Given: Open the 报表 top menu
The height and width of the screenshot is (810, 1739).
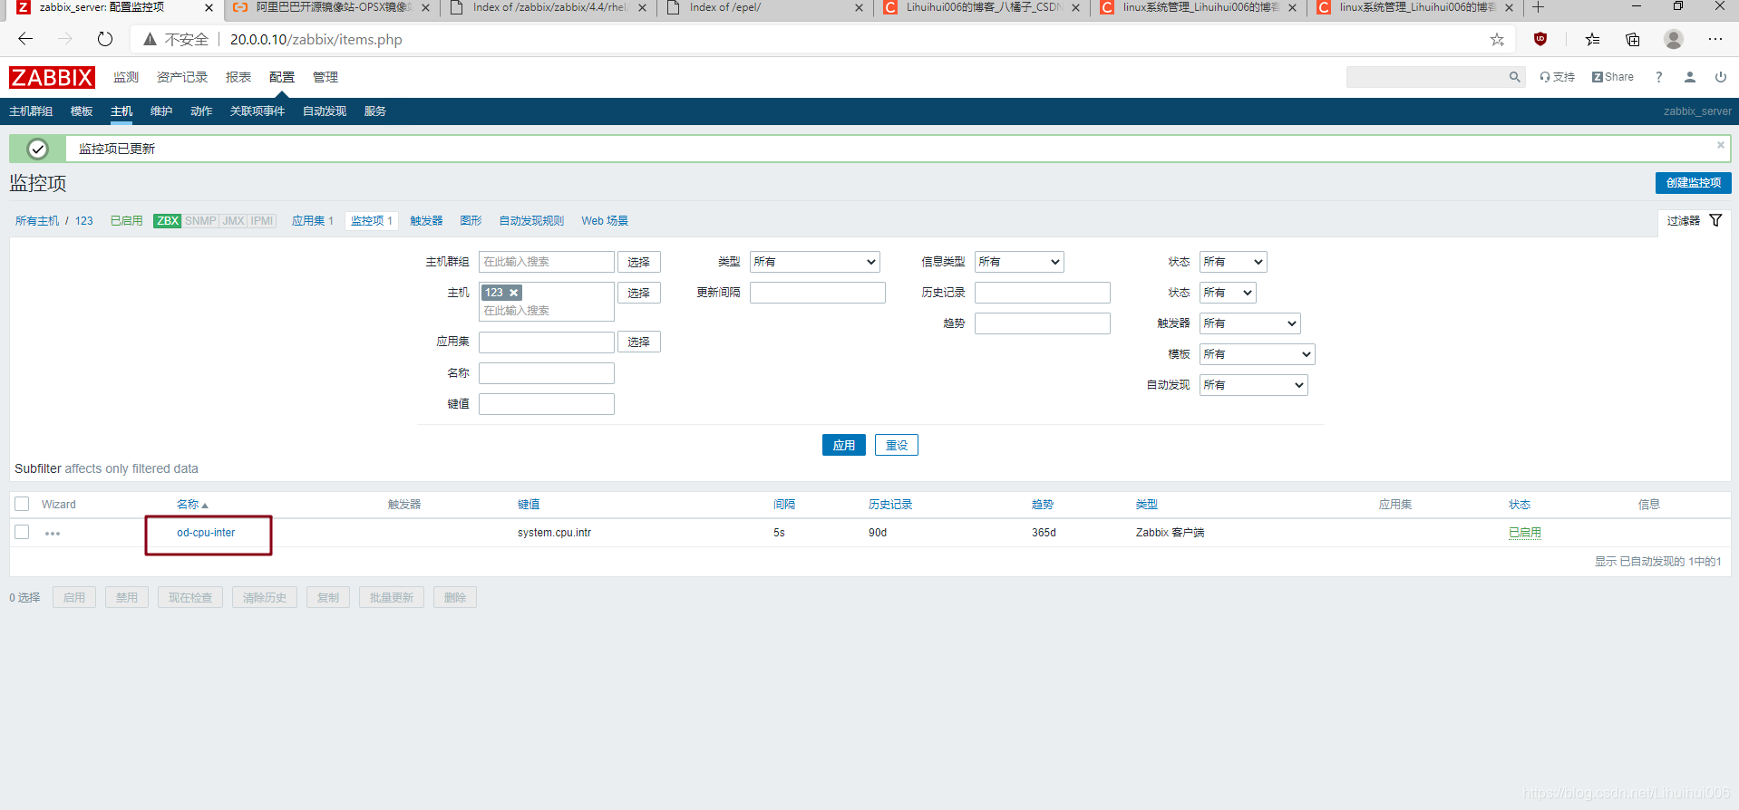Looking at the screenshot, I should [238, 77].
